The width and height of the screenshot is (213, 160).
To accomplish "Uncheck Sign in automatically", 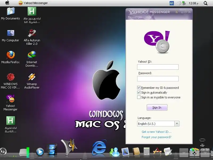I will pos(139,93).
